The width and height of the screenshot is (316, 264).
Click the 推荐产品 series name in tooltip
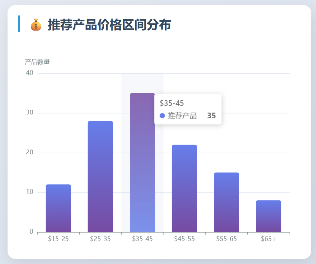[182, 115]
